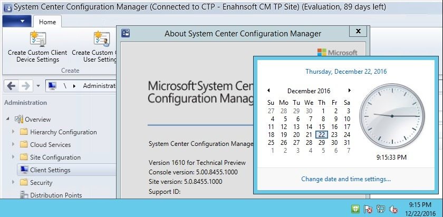Close the About System Center Configuration Manager dialog

coord(358,31)
